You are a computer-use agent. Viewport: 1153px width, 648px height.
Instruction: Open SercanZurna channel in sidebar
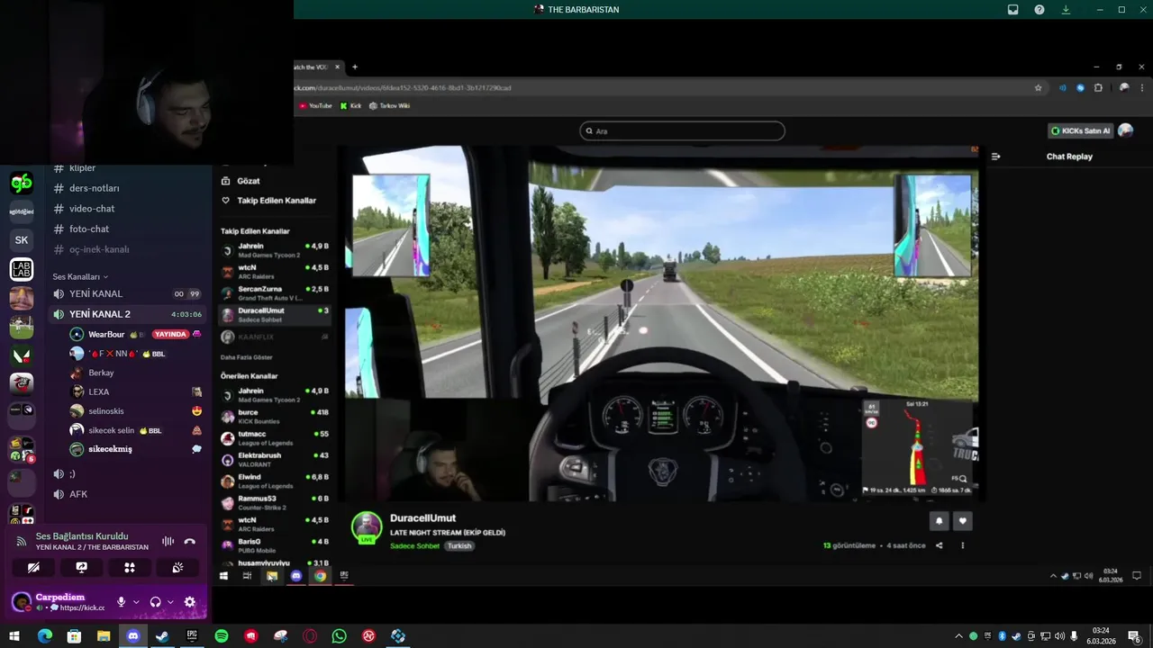point(275,293)
